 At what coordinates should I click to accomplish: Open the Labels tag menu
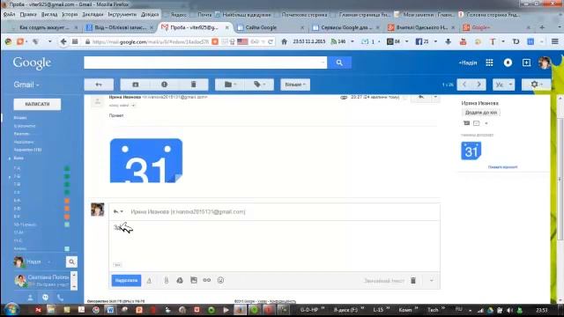(259, 85)
